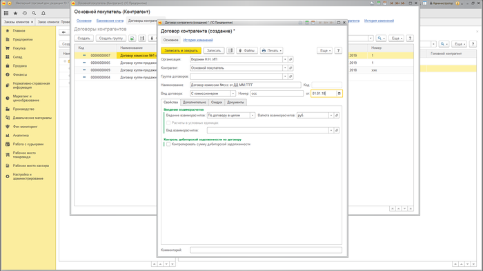Click report icon beside Записать in contract dialog

tap(230, 51)
